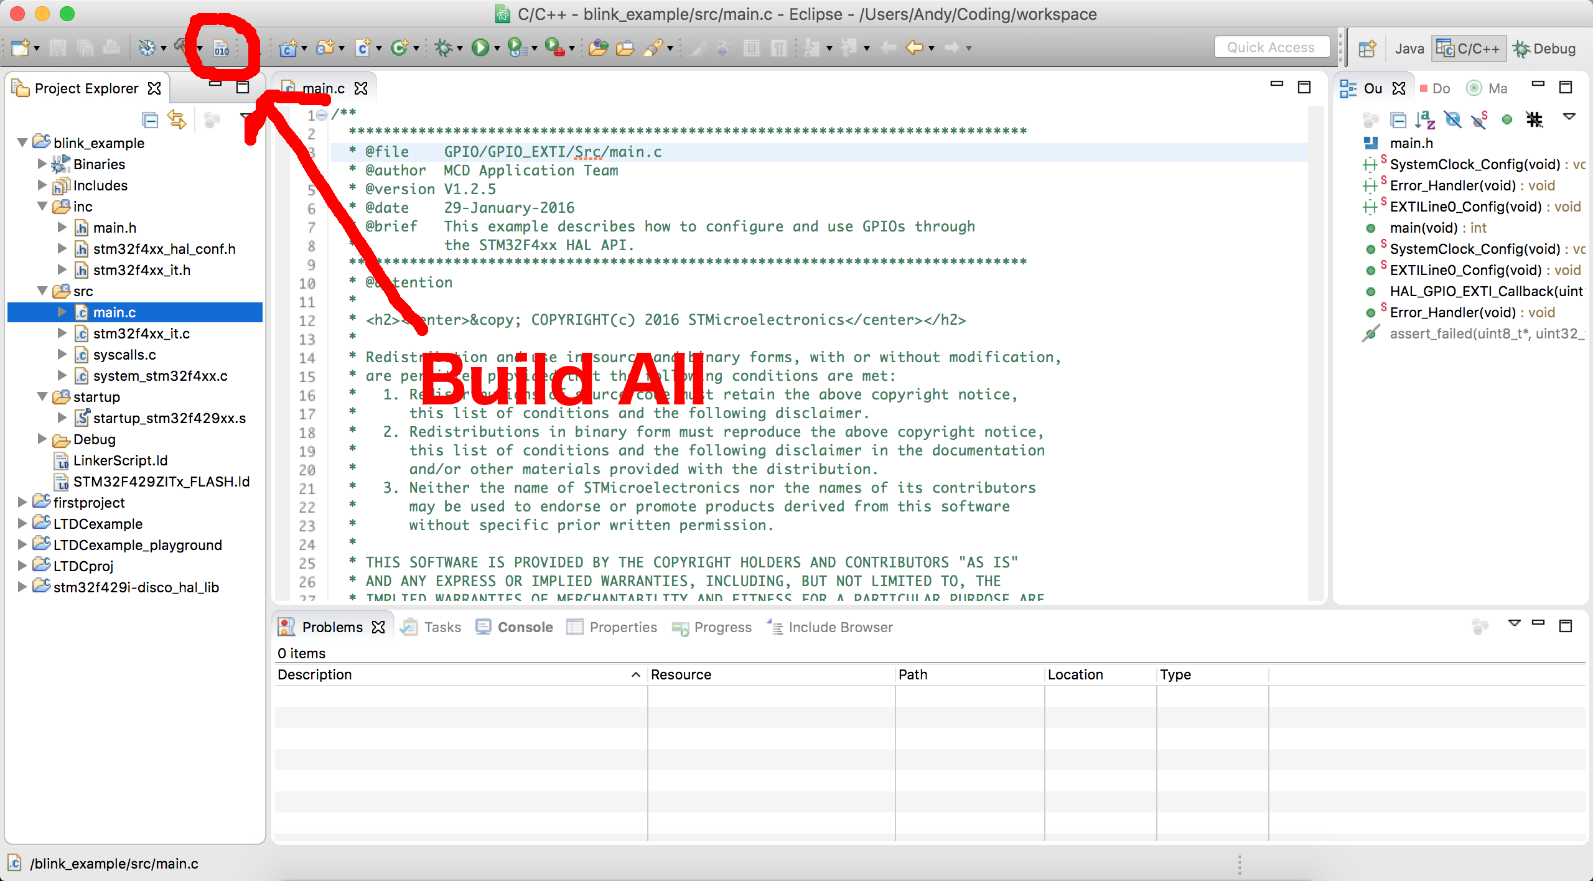Select HAL_GPIO_EXTI_Callback in Outline
Viewport: 1593px width, 881px height.
click(x=1486, y=291)
